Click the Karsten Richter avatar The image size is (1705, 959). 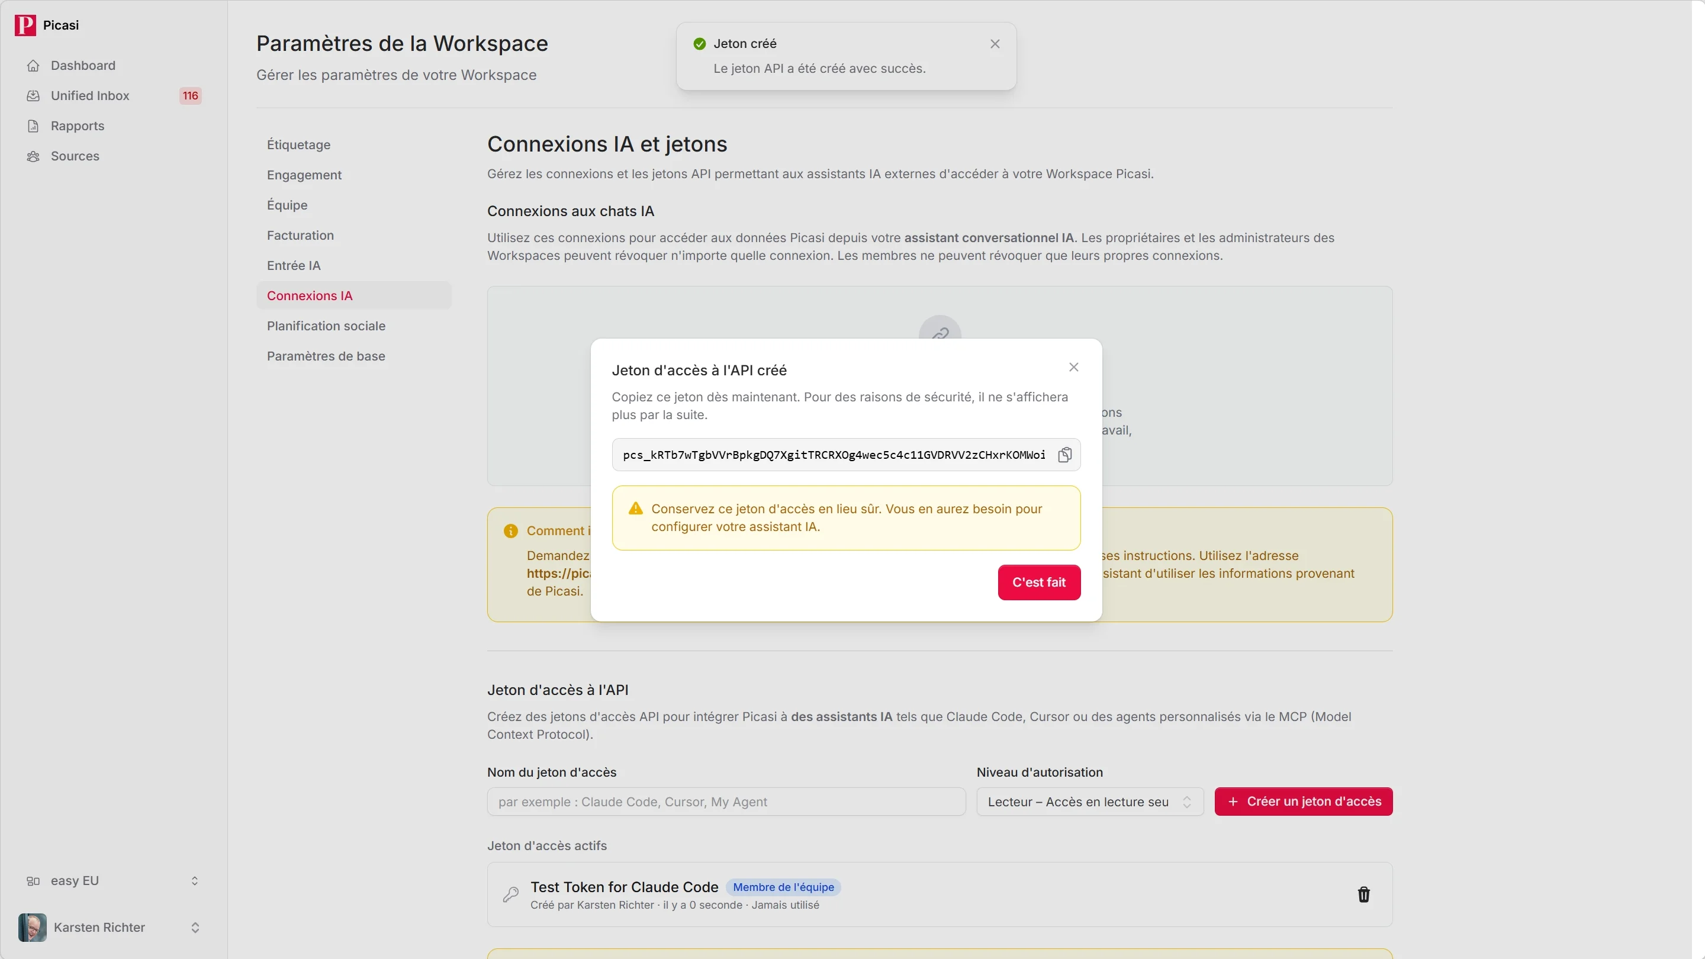(33, 927)
